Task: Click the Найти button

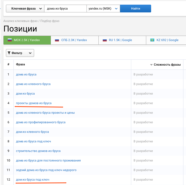Action: coord(135,9)
